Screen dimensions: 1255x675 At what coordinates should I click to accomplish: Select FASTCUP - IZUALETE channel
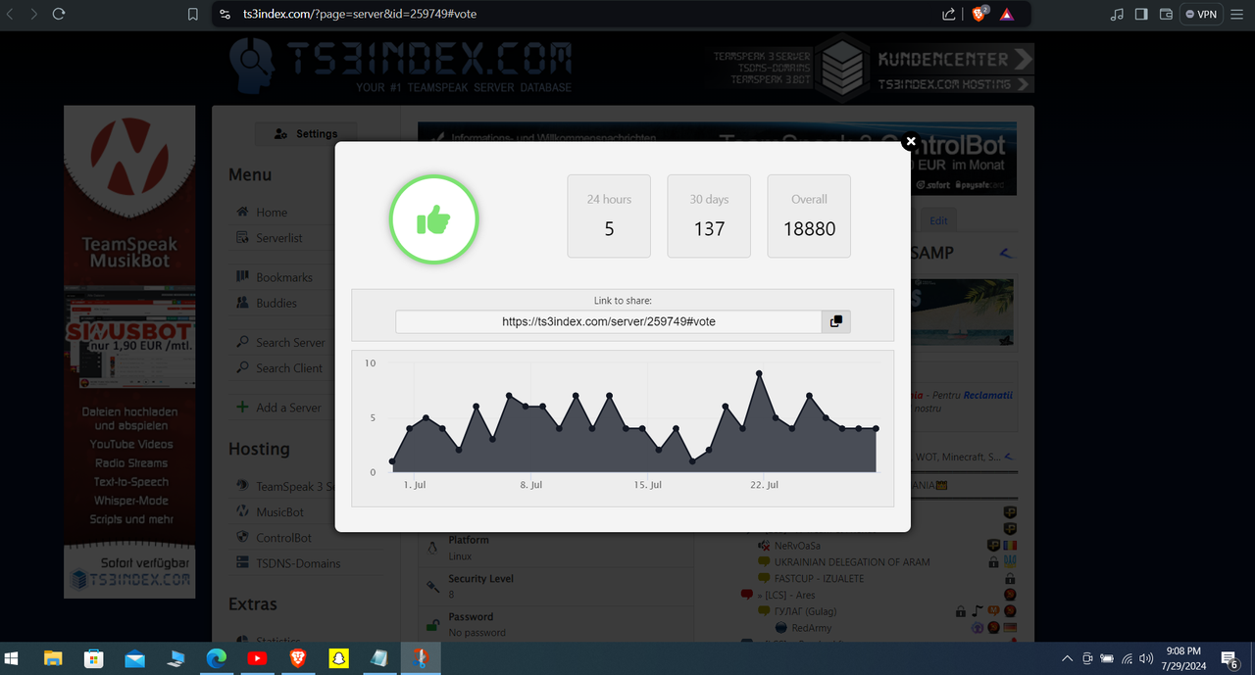[x=819, y=579]
